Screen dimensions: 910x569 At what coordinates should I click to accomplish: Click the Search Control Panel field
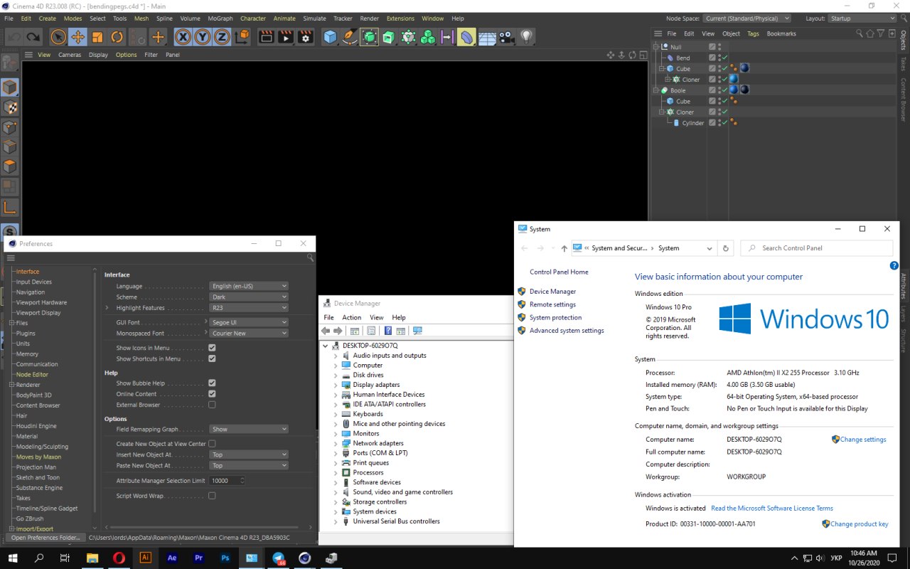pyautogui.click(x=817, y=248)
